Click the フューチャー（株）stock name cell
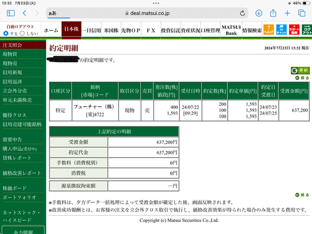This screenshot has height=234, width=312. pyautogui.click(x=94, y=107)
